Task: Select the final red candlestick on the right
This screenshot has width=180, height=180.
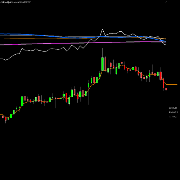Action: point(166,89)
